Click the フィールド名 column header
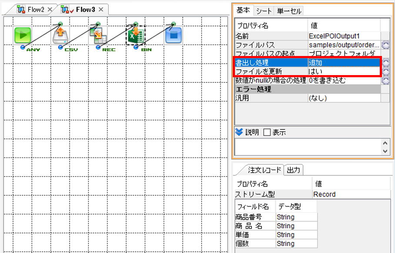The height and width of the screenshot is (253, 395). (255, 207)
